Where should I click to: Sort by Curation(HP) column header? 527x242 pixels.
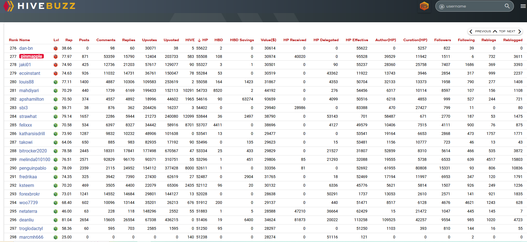[415, 40]
